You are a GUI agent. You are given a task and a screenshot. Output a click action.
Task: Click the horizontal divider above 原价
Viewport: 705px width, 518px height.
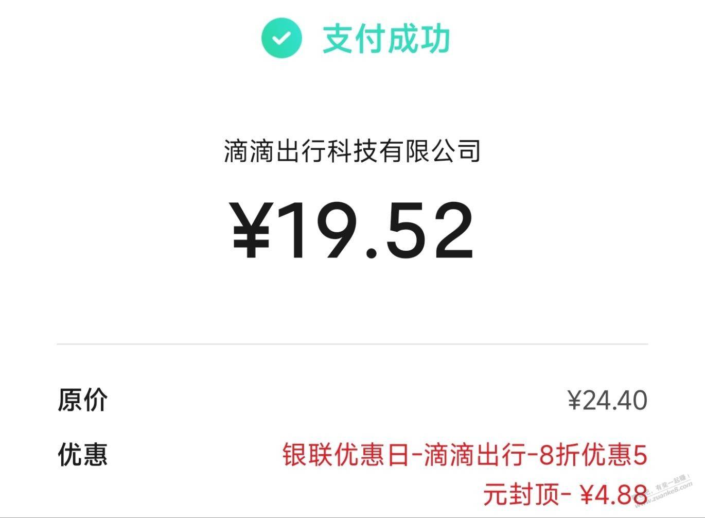click(352, 343)
